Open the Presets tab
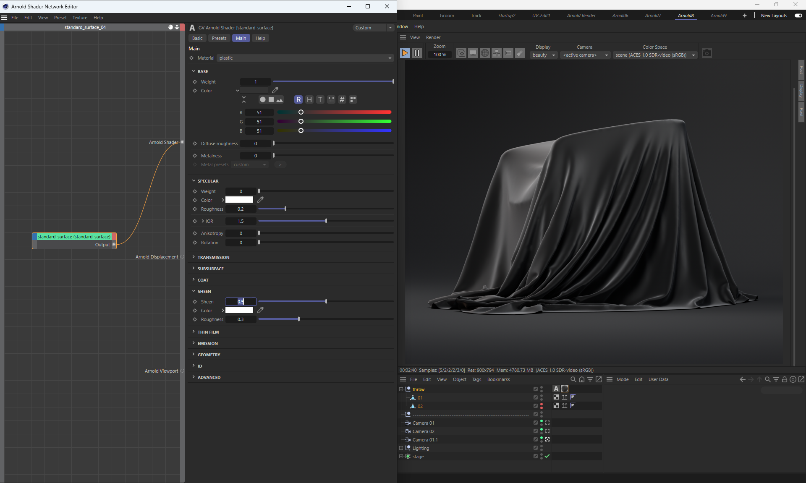Image resolution: width=806 pixels, height=483 pixels. tap(219, 38)
